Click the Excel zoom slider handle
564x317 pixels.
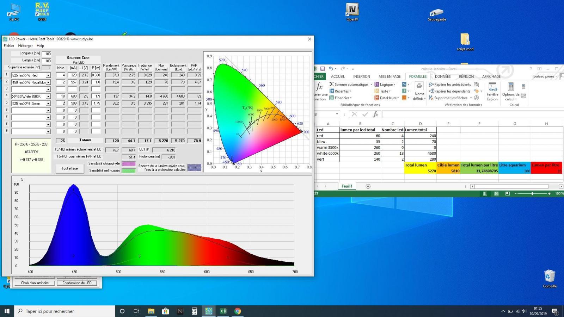[532, 194]
